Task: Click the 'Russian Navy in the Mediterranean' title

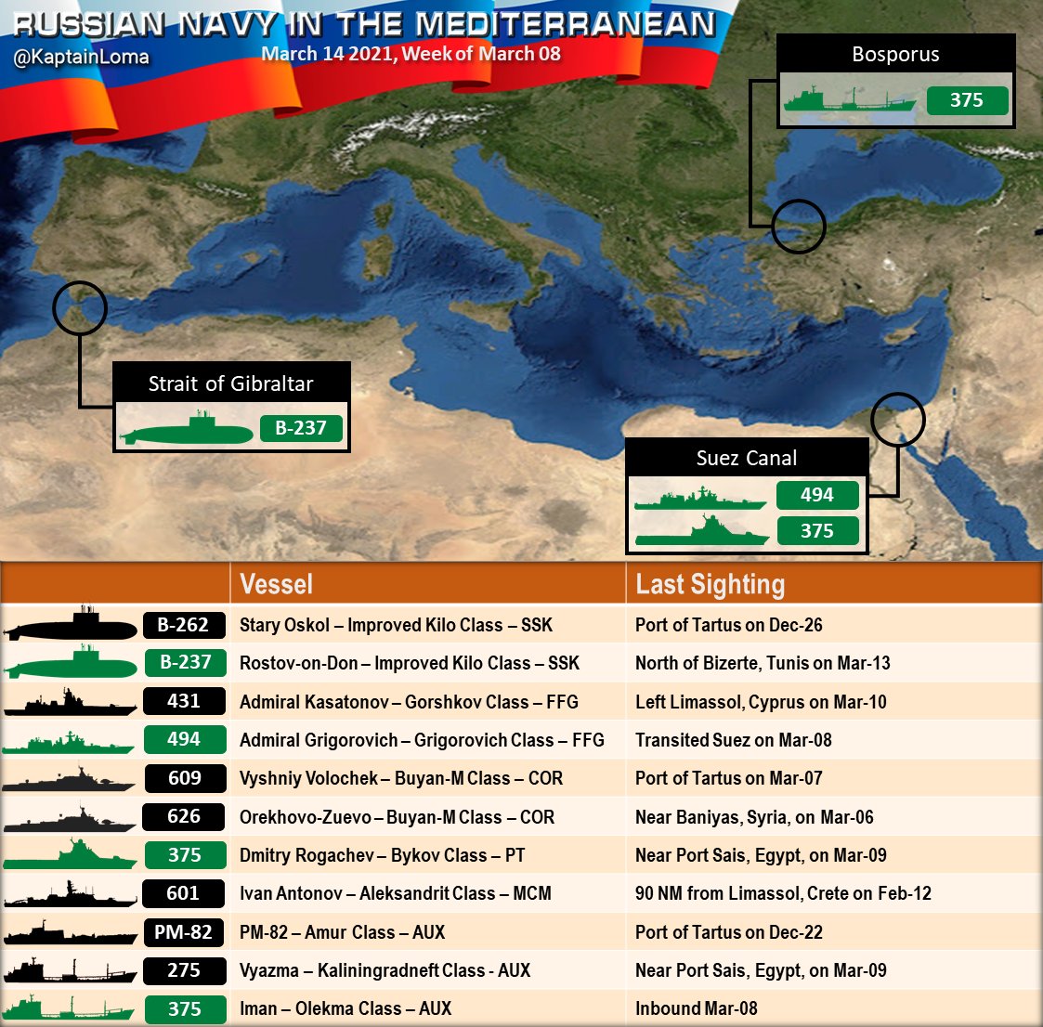Action: click(364, 25)
